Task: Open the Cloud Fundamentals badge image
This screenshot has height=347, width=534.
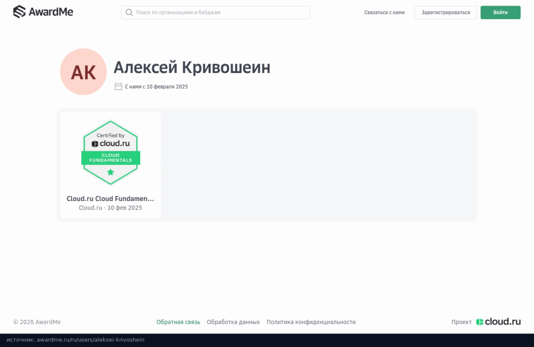Action: point(111,153)
